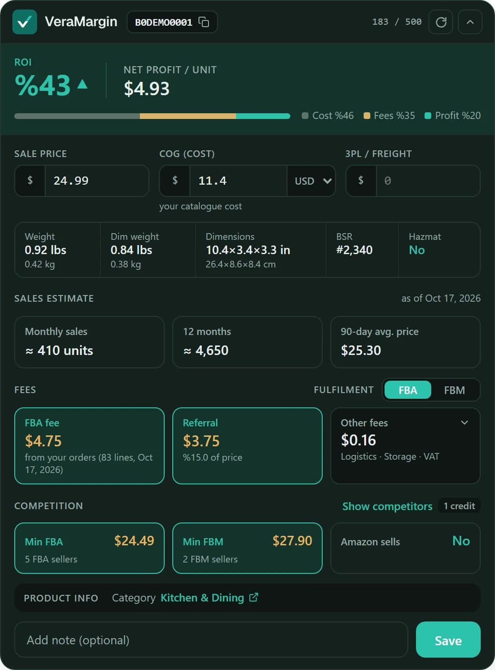Select the Referral fee card

tap(247, 446)
